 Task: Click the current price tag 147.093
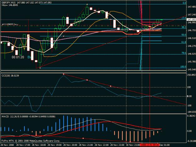[192, 19]
